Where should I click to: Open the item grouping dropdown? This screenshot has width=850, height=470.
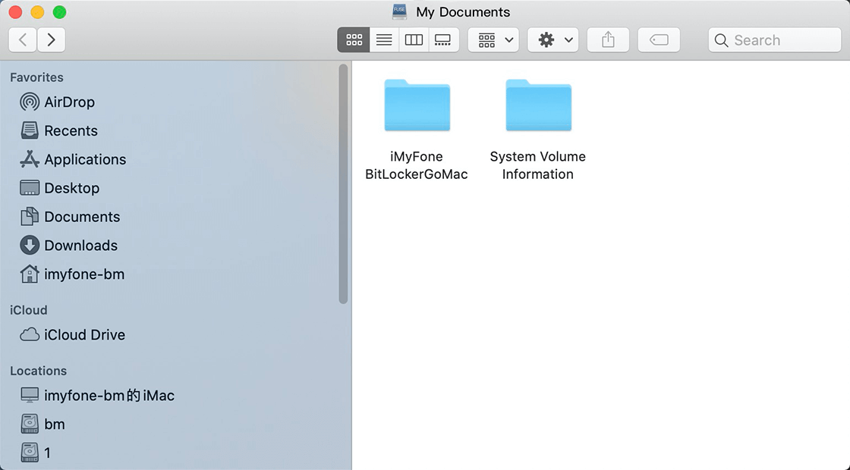tap(493, 39)
